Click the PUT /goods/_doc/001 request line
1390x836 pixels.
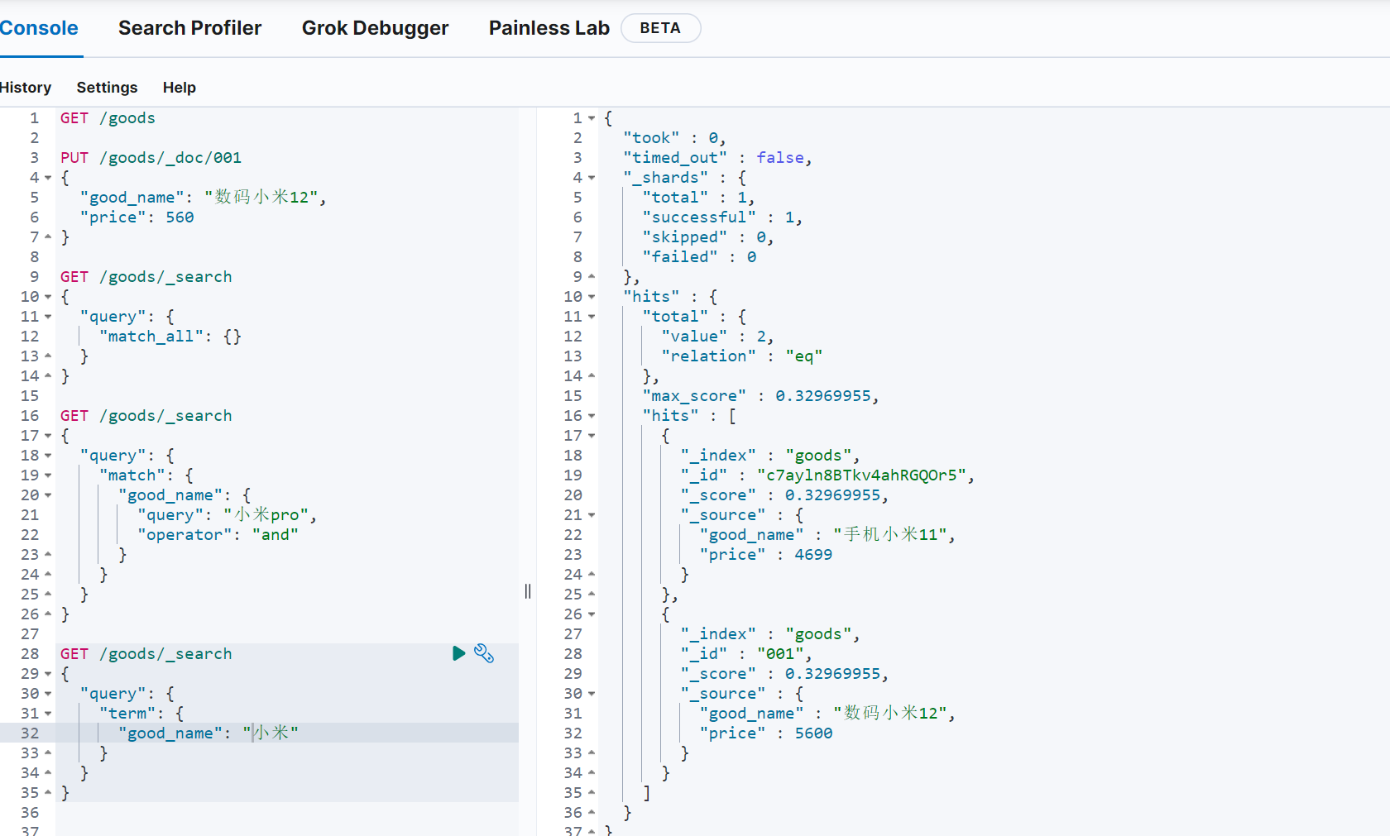(x=151, y=158)
